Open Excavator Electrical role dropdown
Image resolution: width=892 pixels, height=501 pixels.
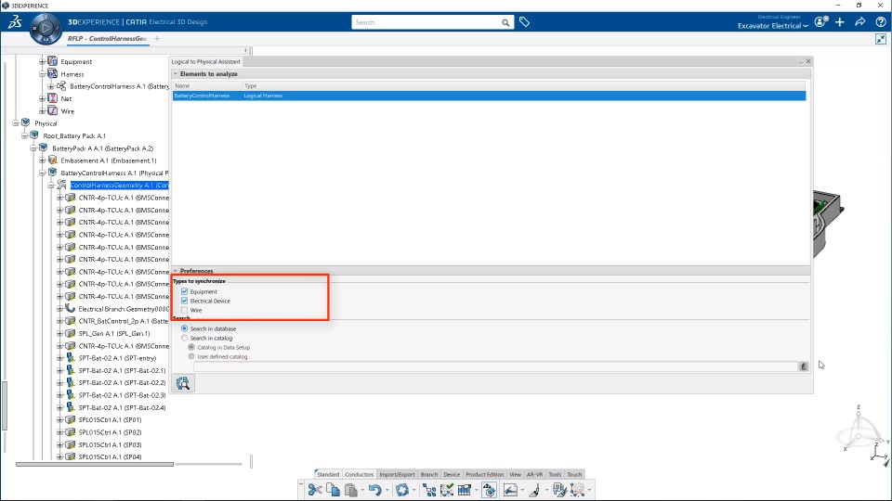coord(772,26)
